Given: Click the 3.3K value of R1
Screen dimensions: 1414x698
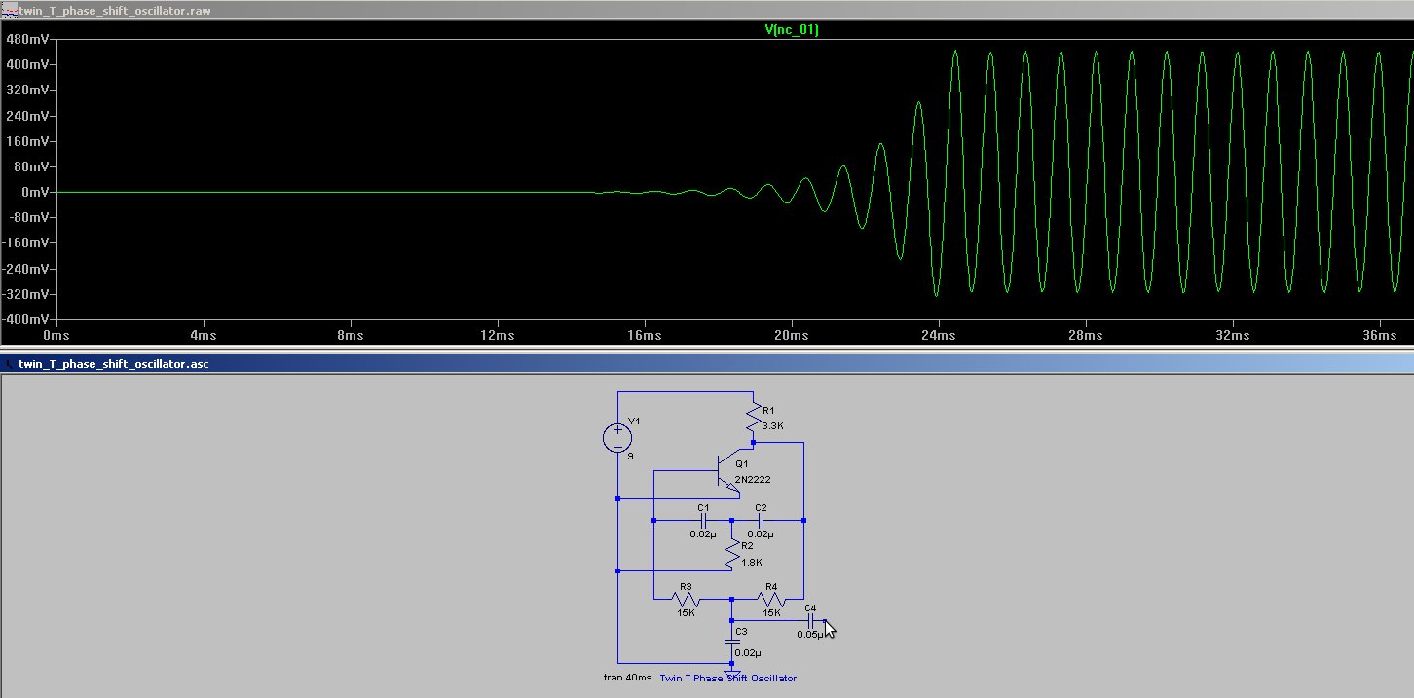Looking at the screenshot, I should (773, 426).
